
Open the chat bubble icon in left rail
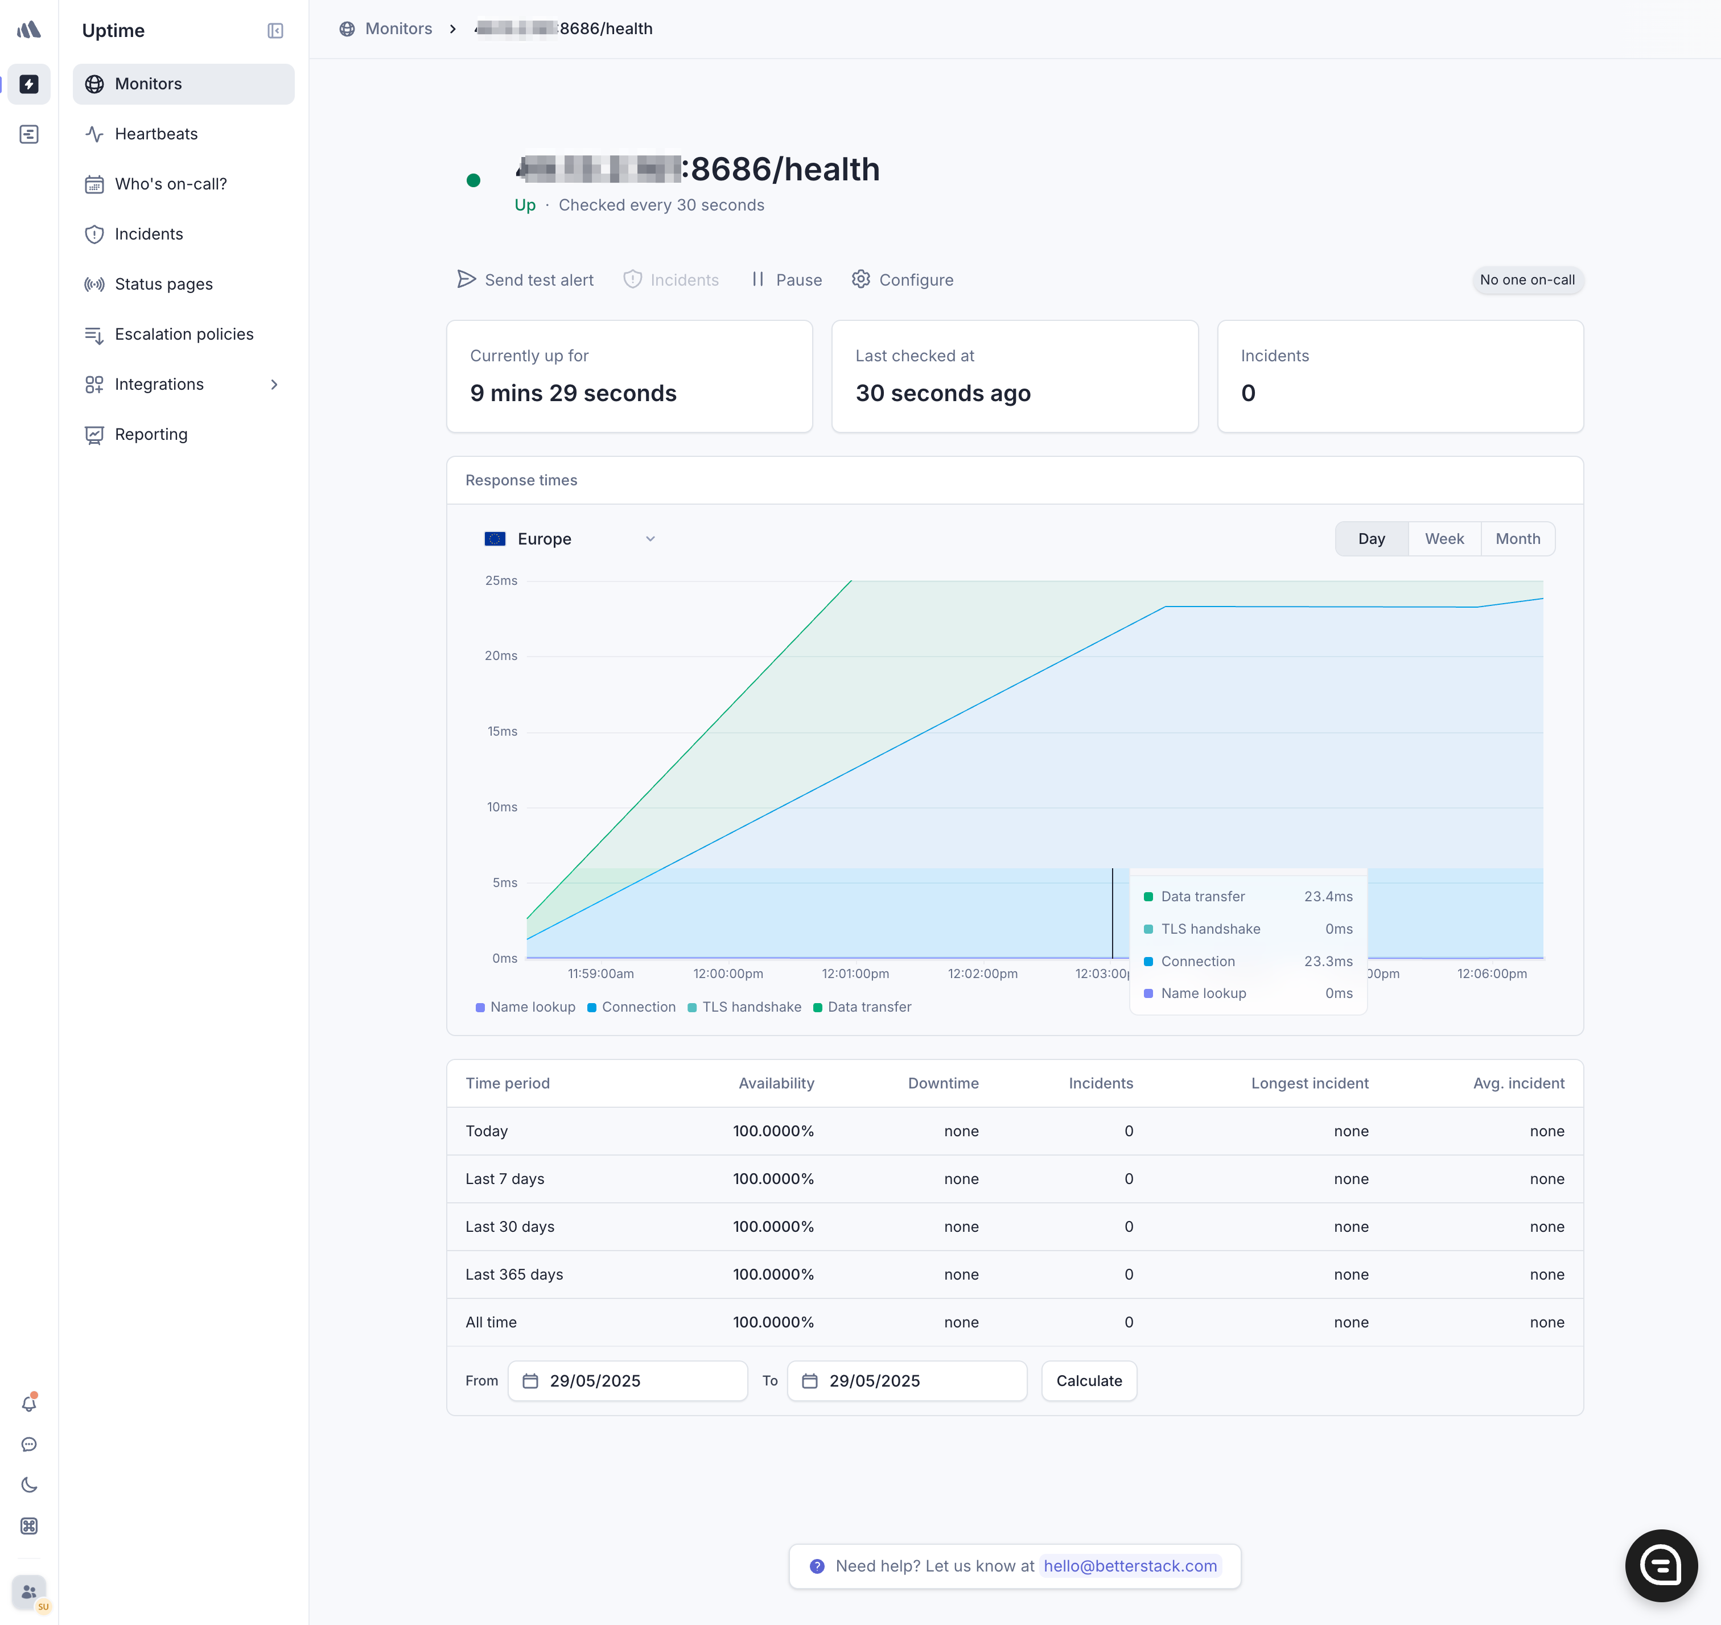pos(28,1444)
